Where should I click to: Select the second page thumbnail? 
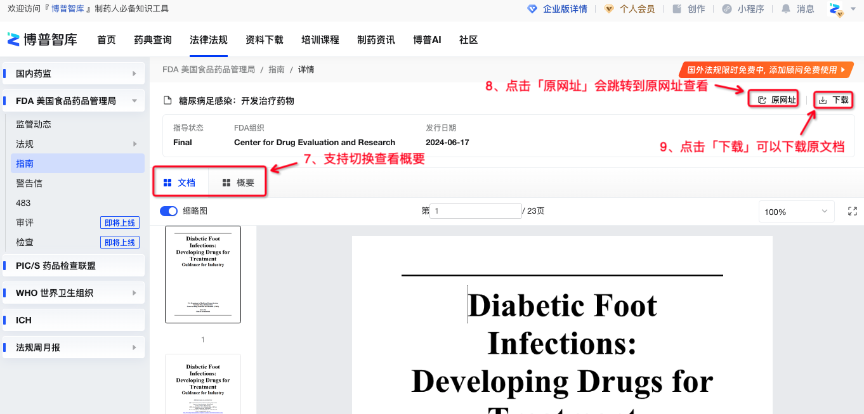(203, 384)
